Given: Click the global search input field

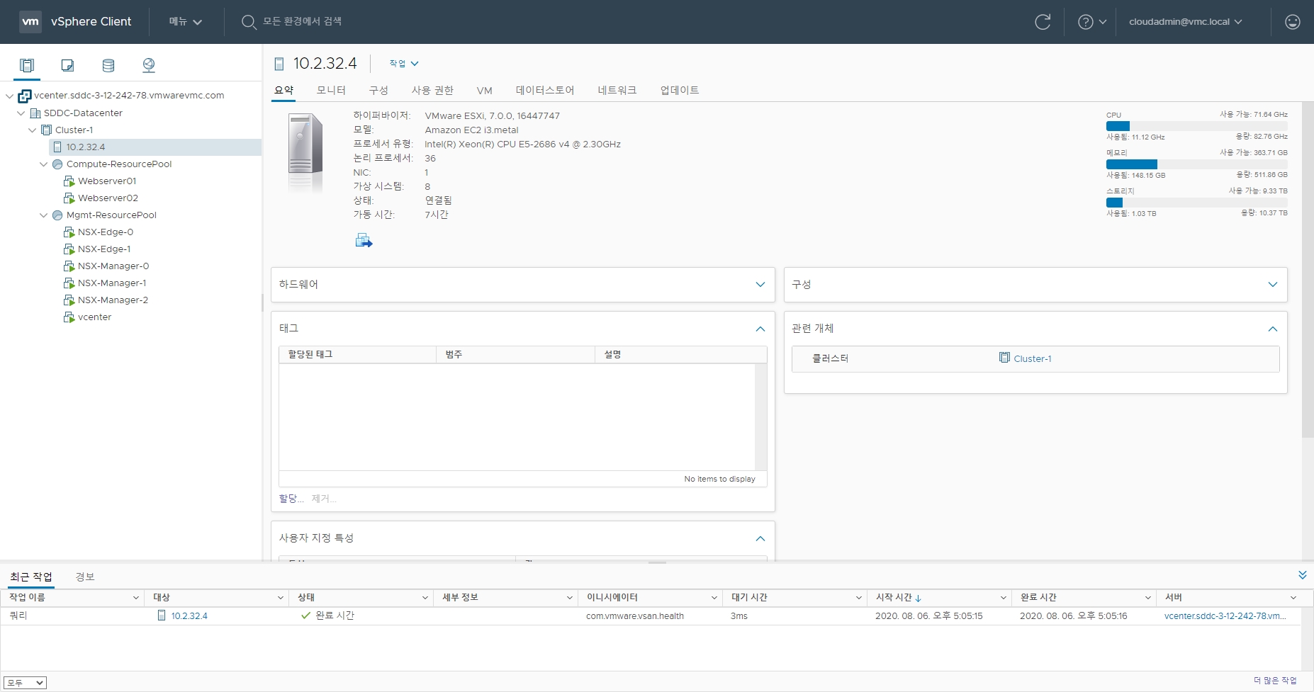Looking at the screenshot, I should 303,22.
